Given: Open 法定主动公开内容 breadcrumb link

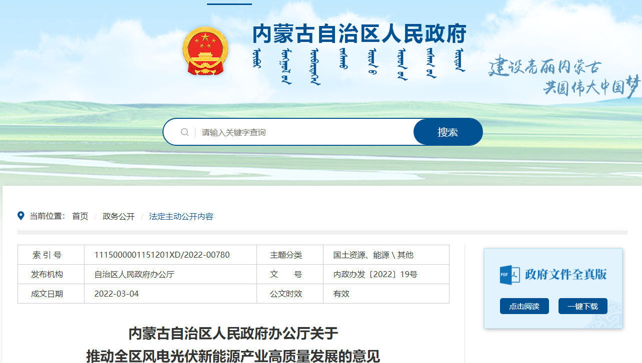Looking at the screenshot, I should coord(181,216).
